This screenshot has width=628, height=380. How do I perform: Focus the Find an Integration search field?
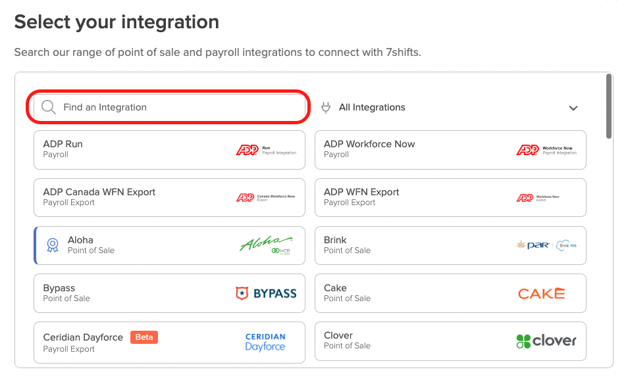[x=178, y=107]
